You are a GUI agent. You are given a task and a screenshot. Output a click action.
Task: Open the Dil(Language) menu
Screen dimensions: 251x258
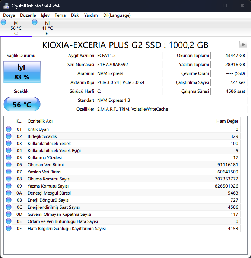[x=117, y=15]
